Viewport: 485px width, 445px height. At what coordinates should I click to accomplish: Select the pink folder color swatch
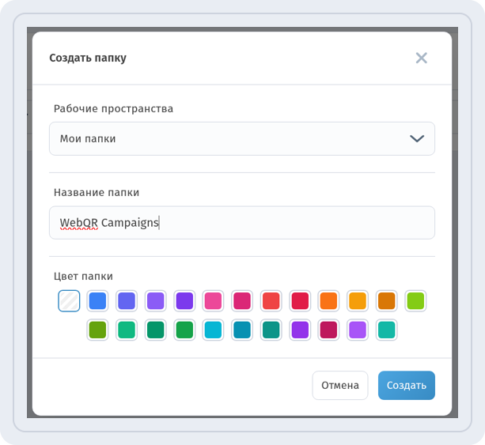click(x=213, y=300)
